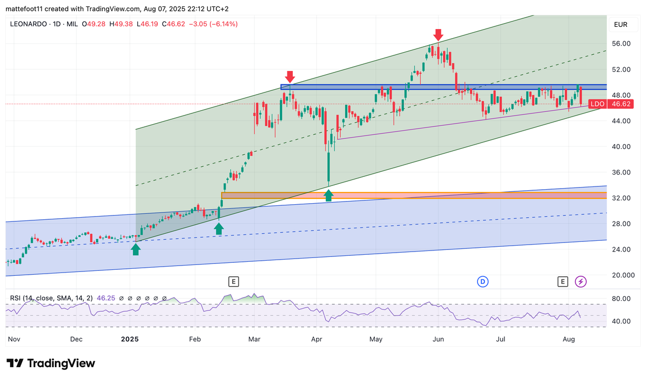
Task: Click the Nov label on the time axis
Action: point(14,340)
